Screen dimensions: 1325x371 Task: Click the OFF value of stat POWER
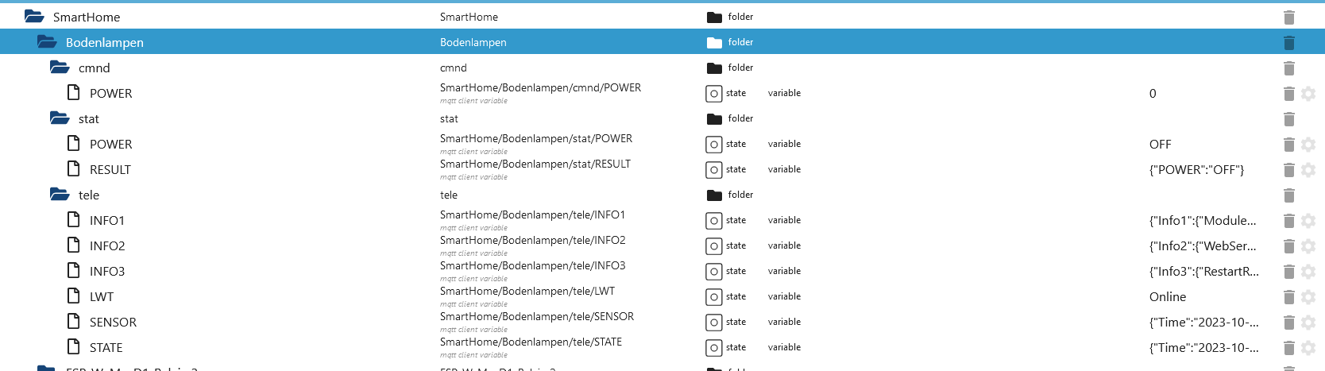coord(1161,145)
